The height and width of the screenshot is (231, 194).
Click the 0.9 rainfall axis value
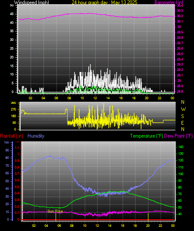point(17,161)
